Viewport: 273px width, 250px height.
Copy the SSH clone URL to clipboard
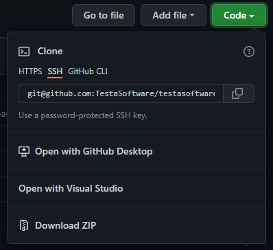pyautogui.click(x=239, y=93)
